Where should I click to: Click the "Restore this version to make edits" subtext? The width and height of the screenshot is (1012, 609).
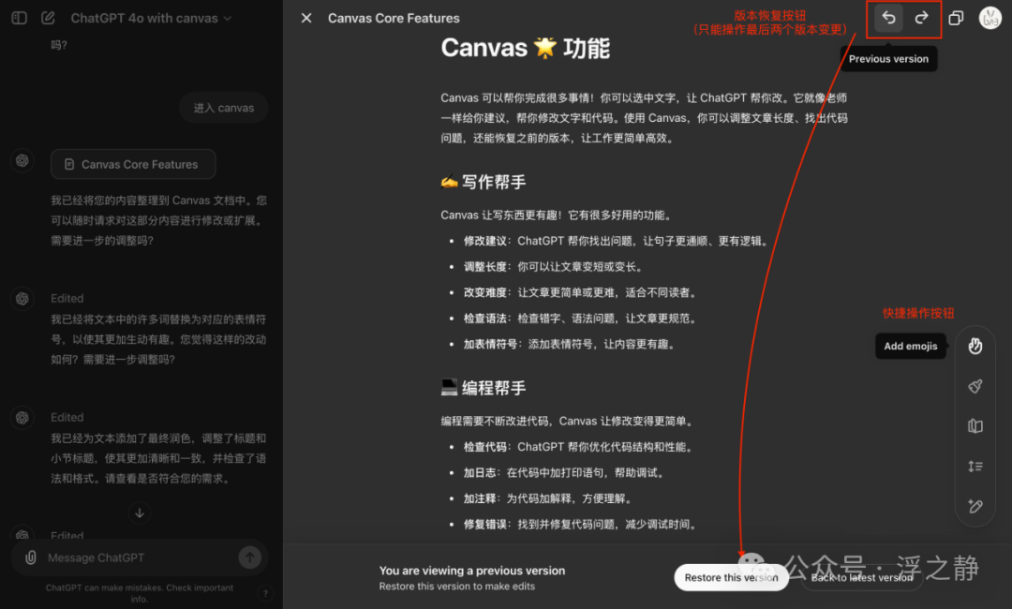[457, 587]
